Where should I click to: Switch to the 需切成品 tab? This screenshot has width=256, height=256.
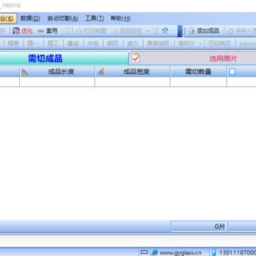(63, 58)
